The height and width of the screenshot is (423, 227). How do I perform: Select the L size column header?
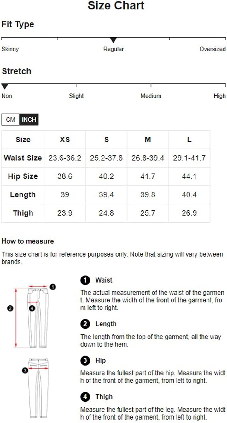pos(189,140)
